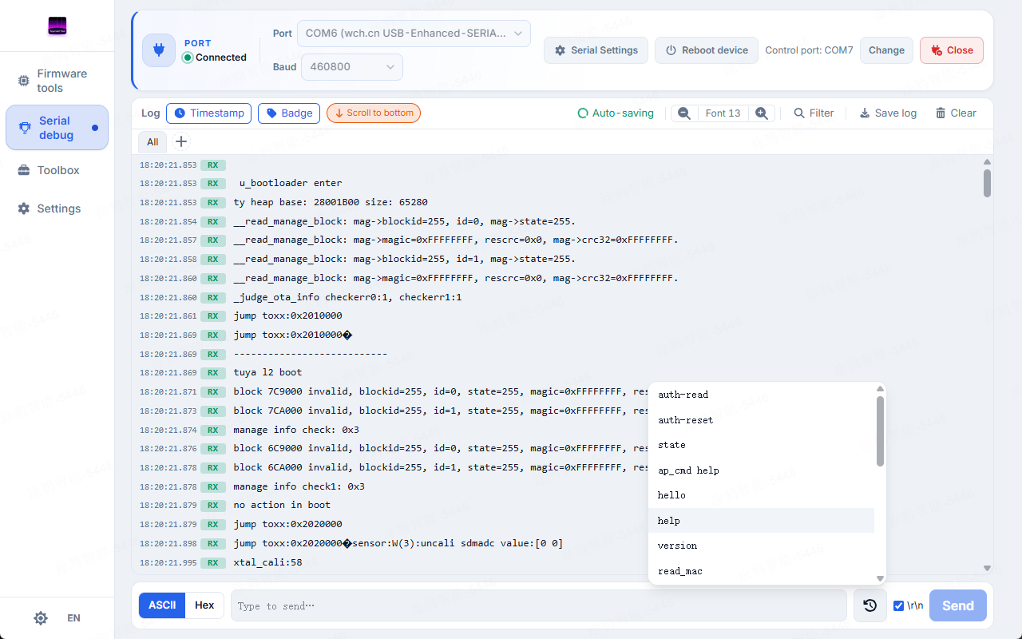Open Settings sidebar item
This screenshot has width=1022, height=639.
click(x=57, y=208)
